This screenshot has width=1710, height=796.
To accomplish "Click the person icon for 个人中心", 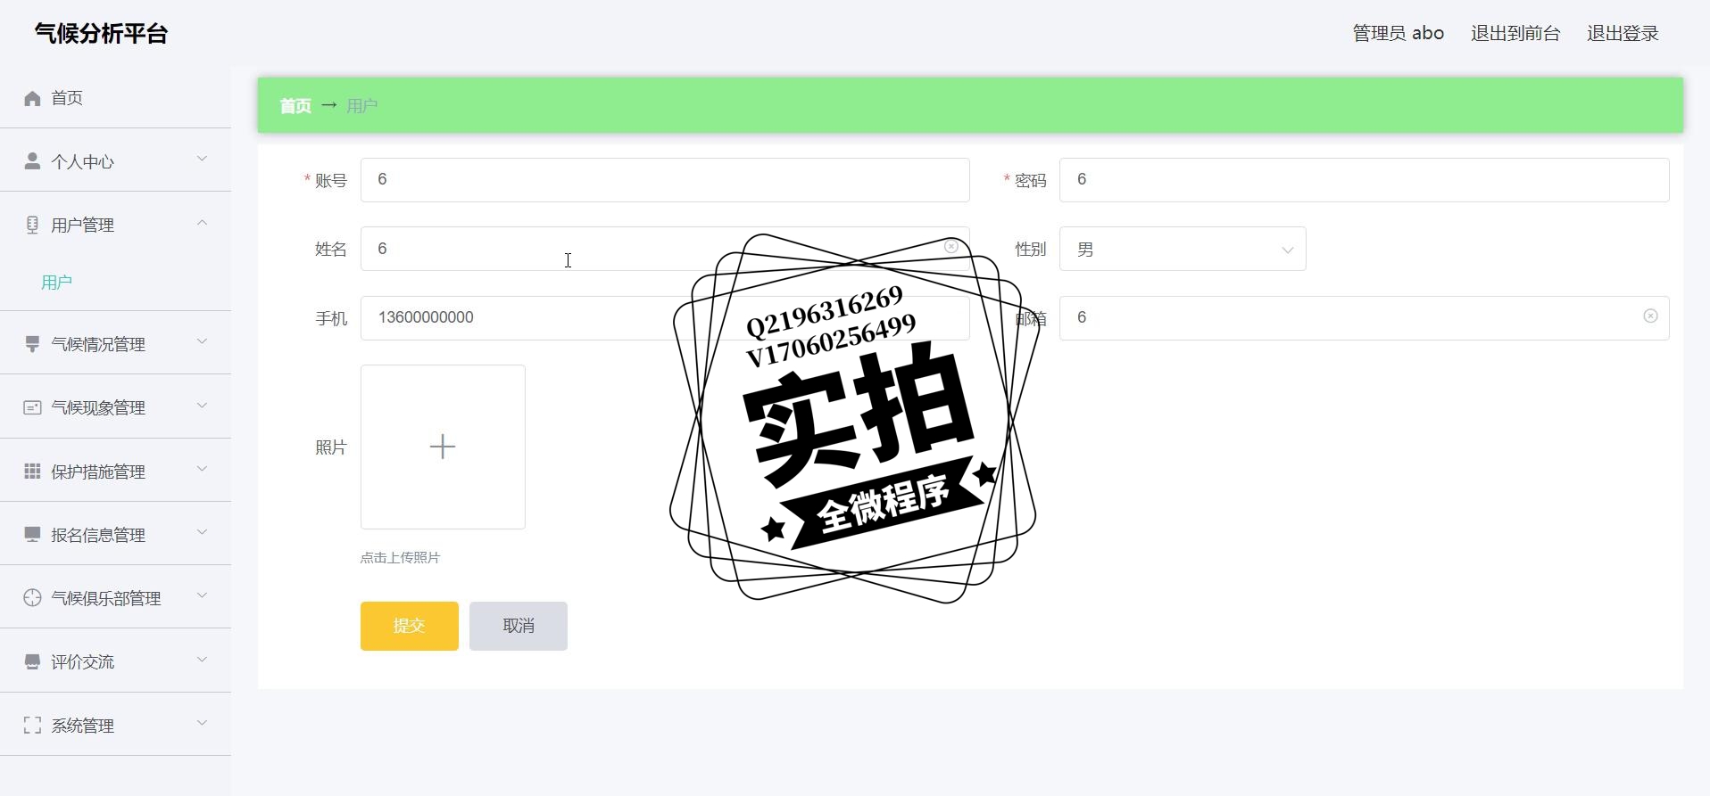I will (32, 161).
